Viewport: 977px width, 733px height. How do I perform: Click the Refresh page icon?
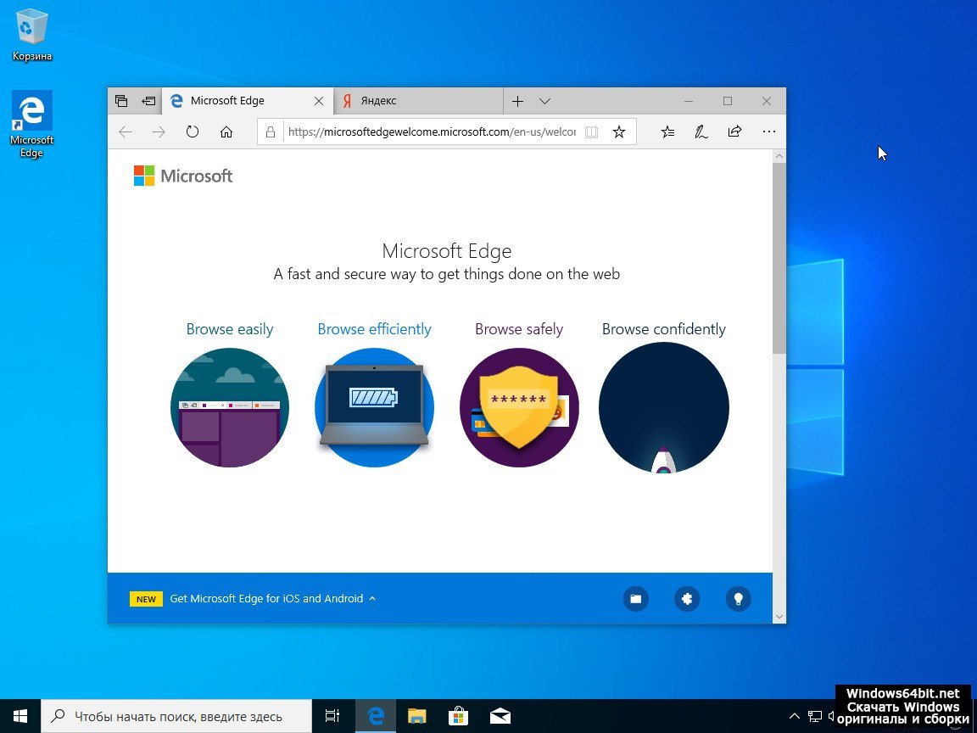[193, 131]
